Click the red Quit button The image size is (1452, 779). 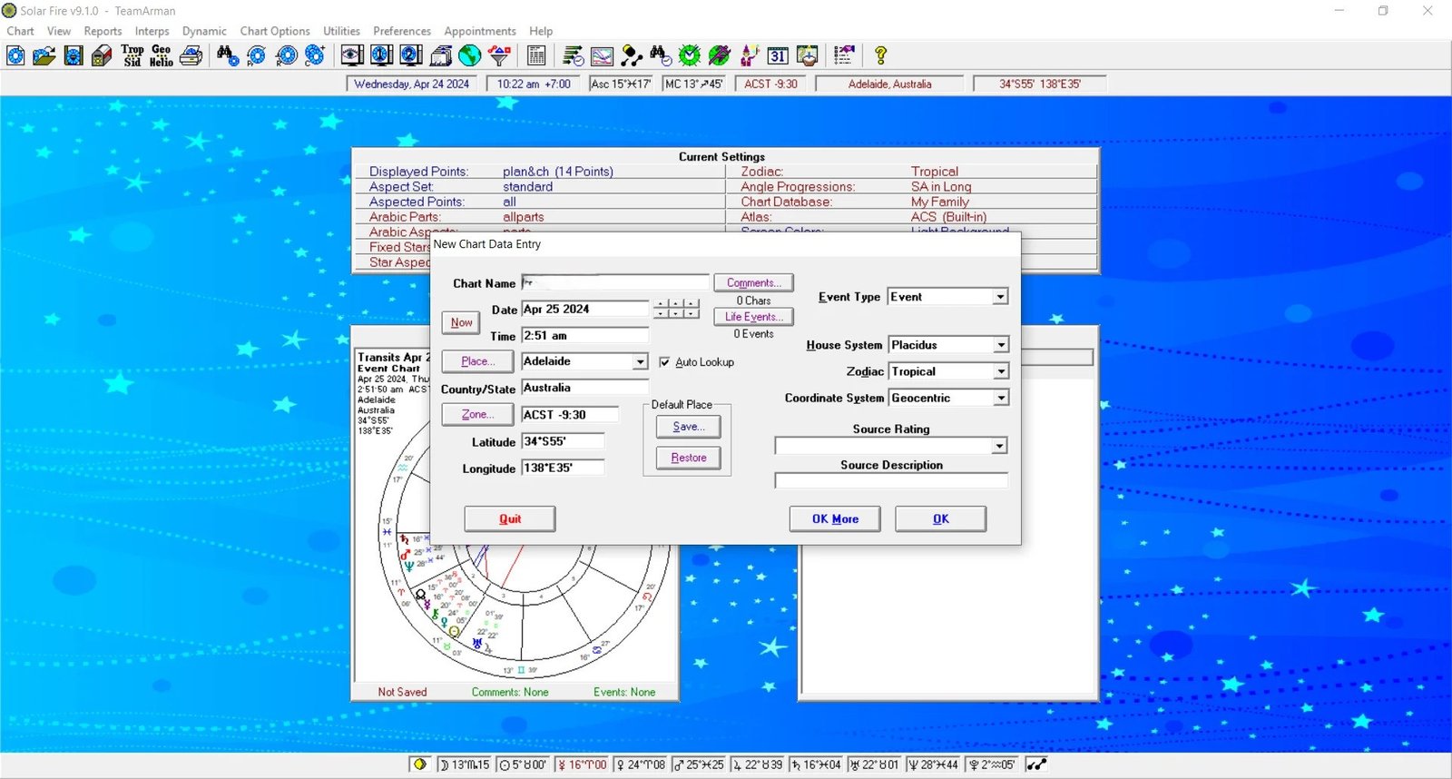click(x=510, y=519)
